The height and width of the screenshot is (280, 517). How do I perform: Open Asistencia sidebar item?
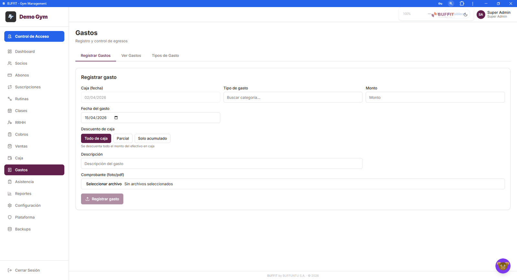tap(34, 182)
